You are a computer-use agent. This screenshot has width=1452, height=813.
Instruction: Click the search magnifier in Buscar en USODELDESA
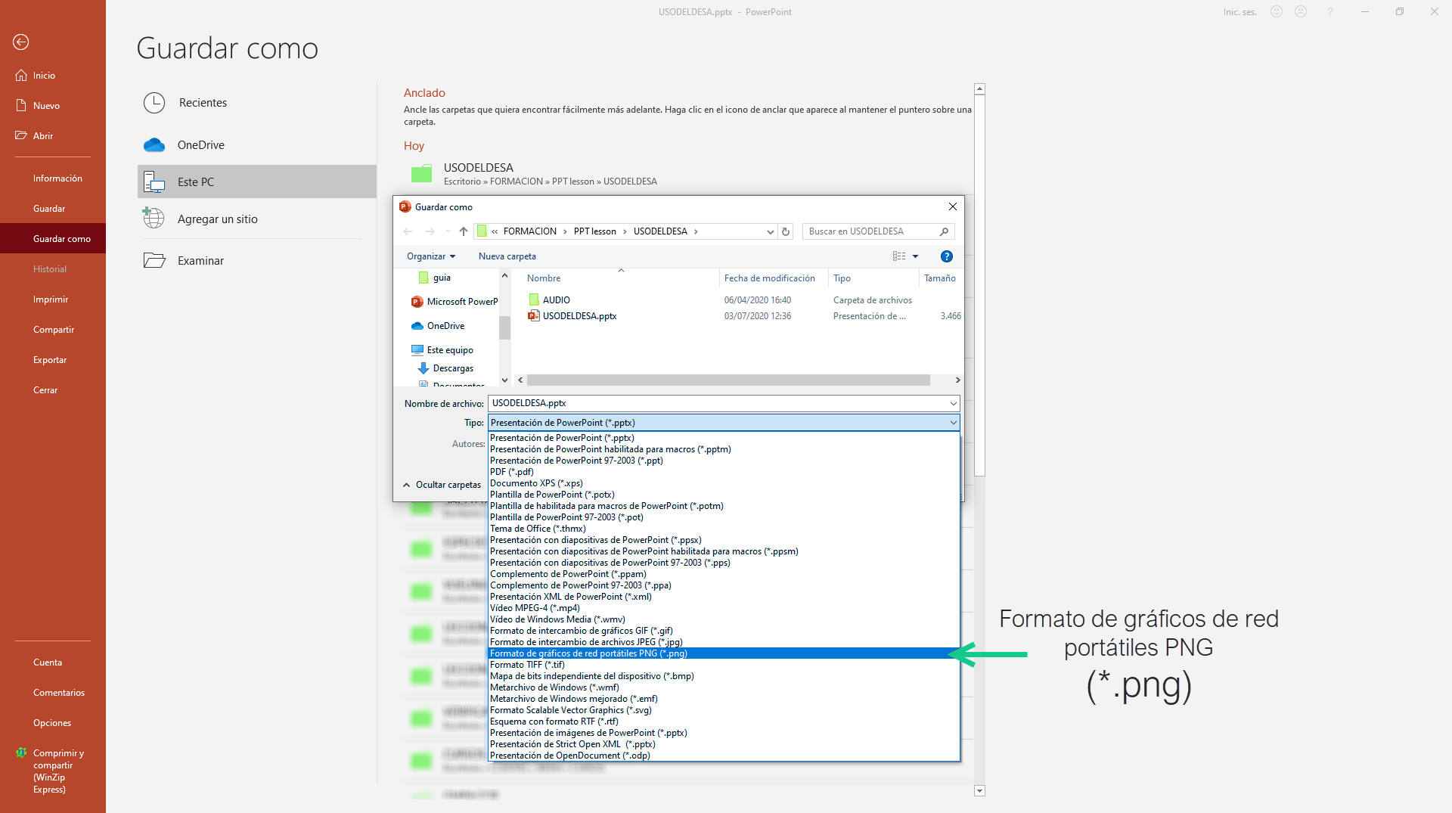click(944, 231)
